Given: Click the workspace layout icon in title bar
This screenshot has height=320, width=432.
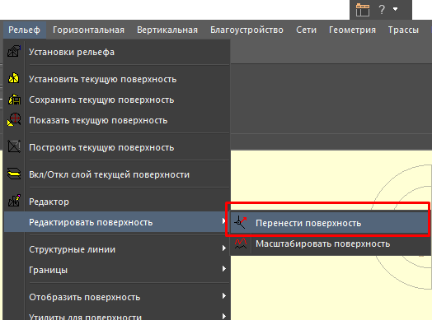Looking at the screenshot, I should point(362,10).
